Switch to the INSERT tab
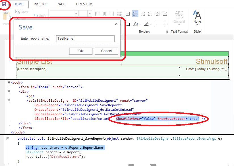Screen dimensions: 234x166 point(40,4)
